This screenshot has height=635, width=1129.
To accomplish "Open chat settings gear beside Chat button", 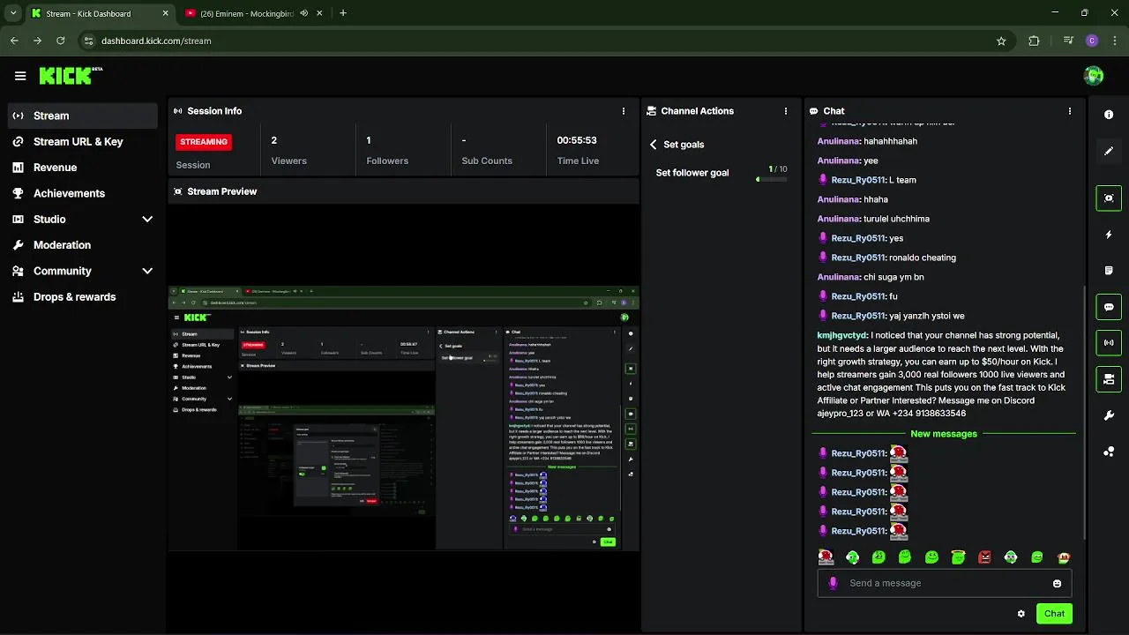I will tap(1021, 614).
